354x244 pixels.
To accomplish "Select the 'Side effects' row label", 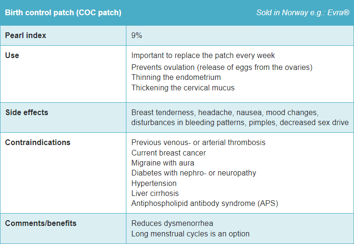I will pos(27,113).
